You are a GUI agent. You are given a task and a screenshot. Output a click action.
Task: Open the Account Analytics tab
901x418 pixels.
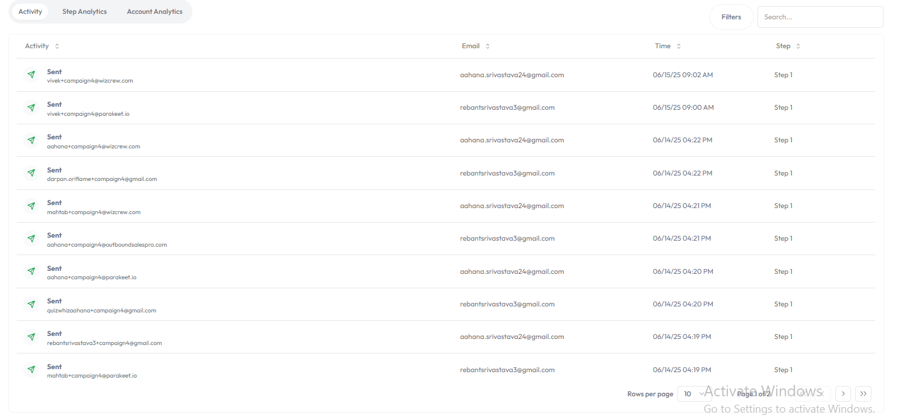pyautogui.click(x=154, y=11)
